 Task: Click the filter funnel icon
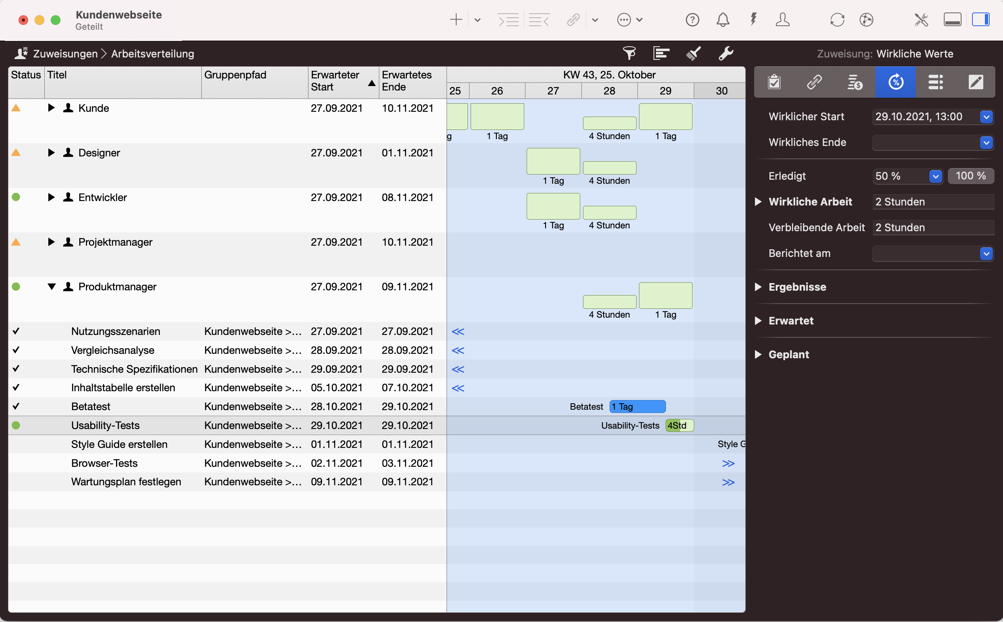point(629,53)
